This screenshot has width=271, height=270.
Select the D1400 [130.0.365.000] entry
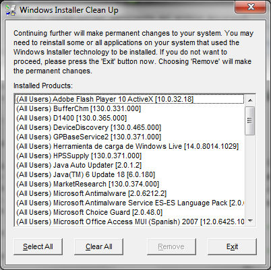(x=129, y=118)
